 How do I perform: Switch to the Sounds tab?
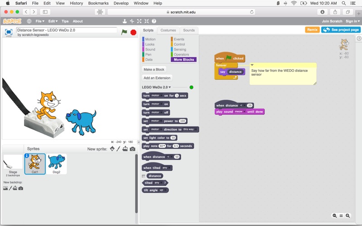click(189, 30)
